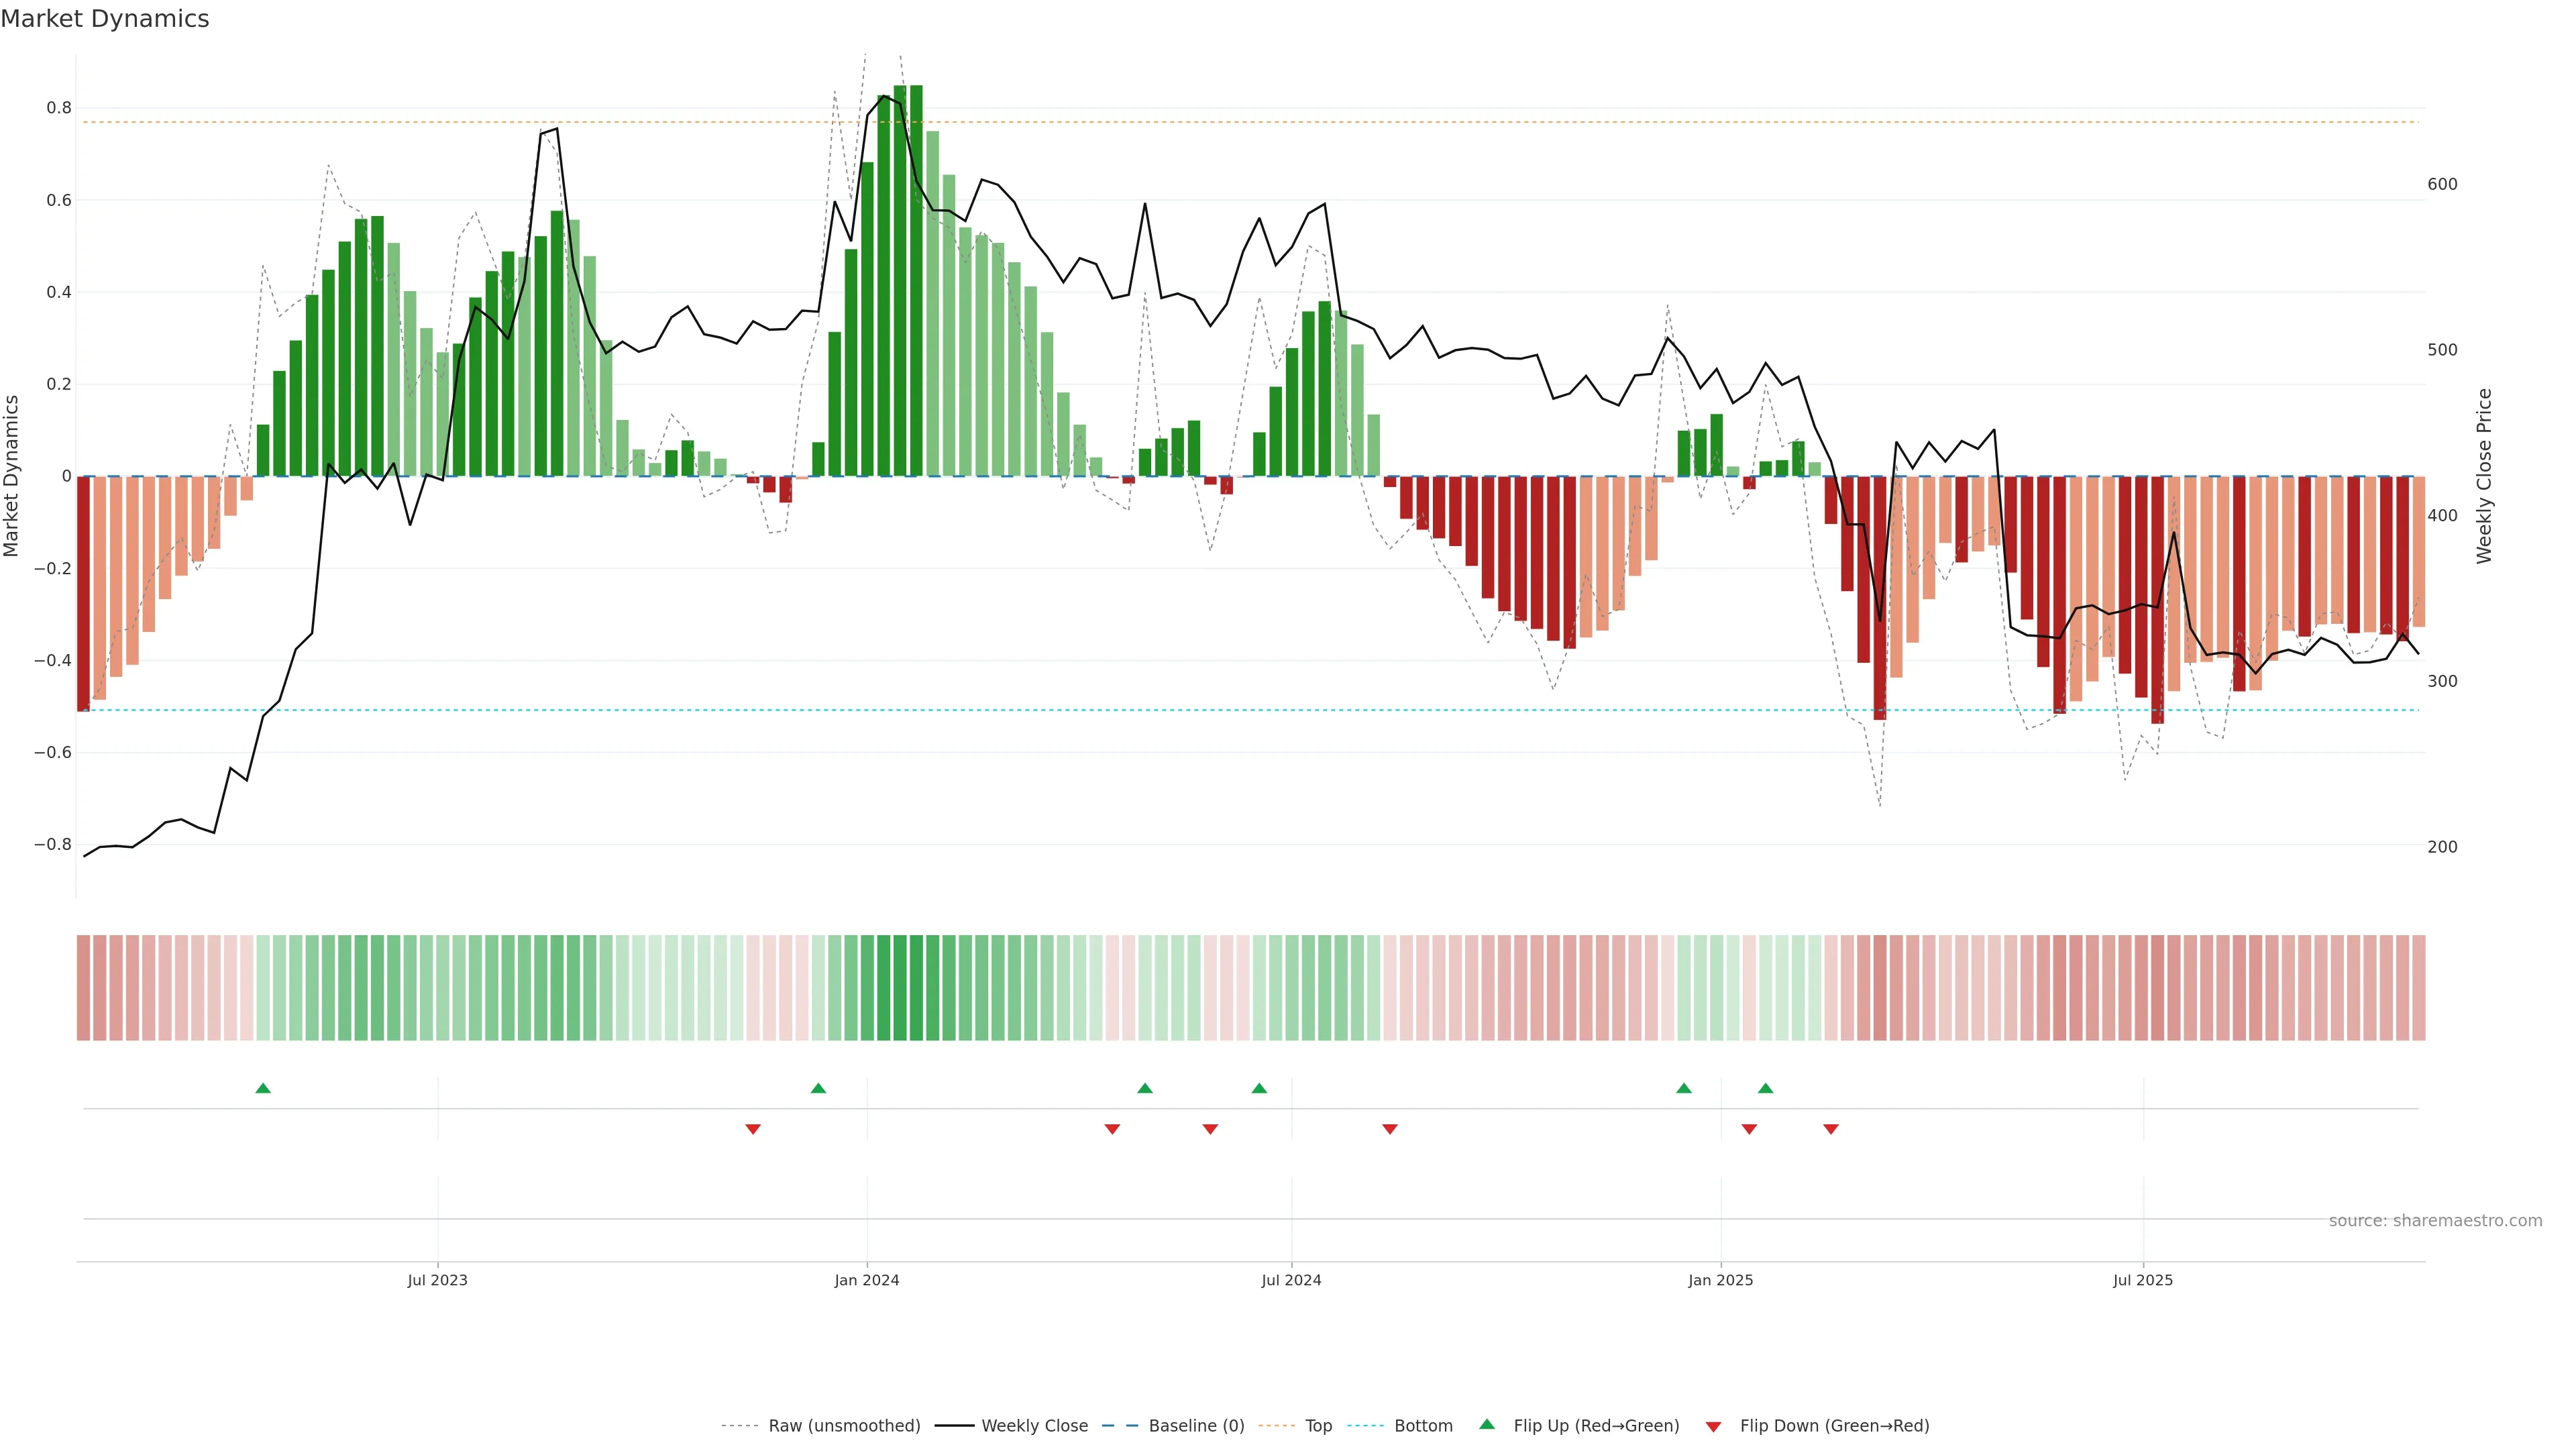This screenshot has height=1449, width=2576.
Task: Click the Flip Down red triangle legend icon
Action: pyautogui.click(x=1713, y=1426)
